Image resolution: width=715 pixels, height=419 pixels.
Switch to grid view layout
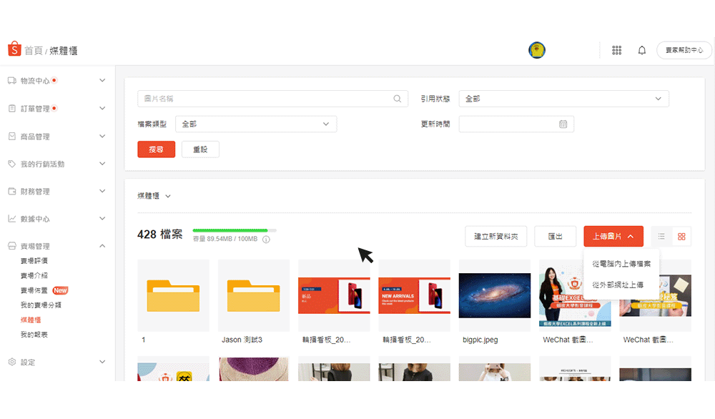click(681, 237)
